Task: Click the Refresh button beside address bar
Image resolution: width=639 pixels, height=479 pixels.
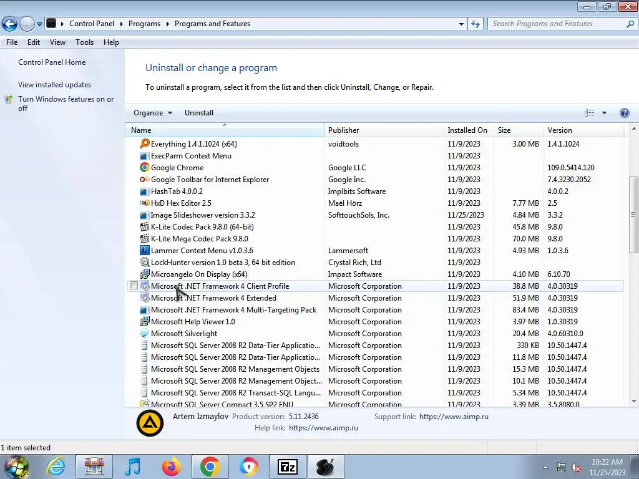Action: 475,24
